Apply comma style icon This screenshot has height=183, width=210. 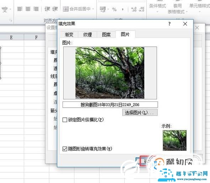[x=122, y=9]
